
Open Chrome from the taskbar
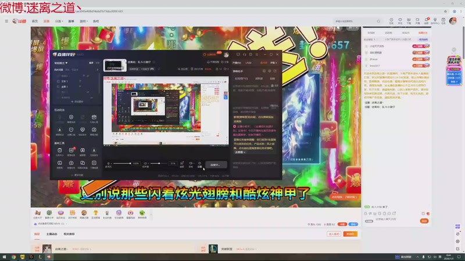coord(13,257)
